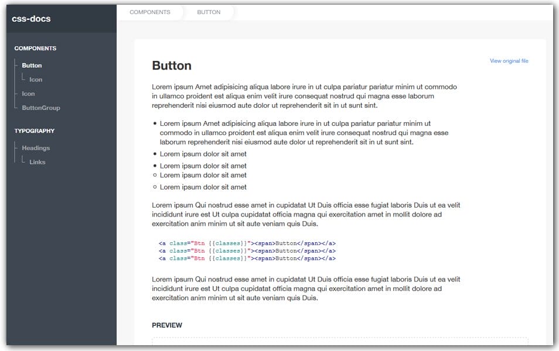The width and height of the screenshot is (559, 351).
Task: Click the intro Lorem ipsum paragraph
Action: coord(305,95)
